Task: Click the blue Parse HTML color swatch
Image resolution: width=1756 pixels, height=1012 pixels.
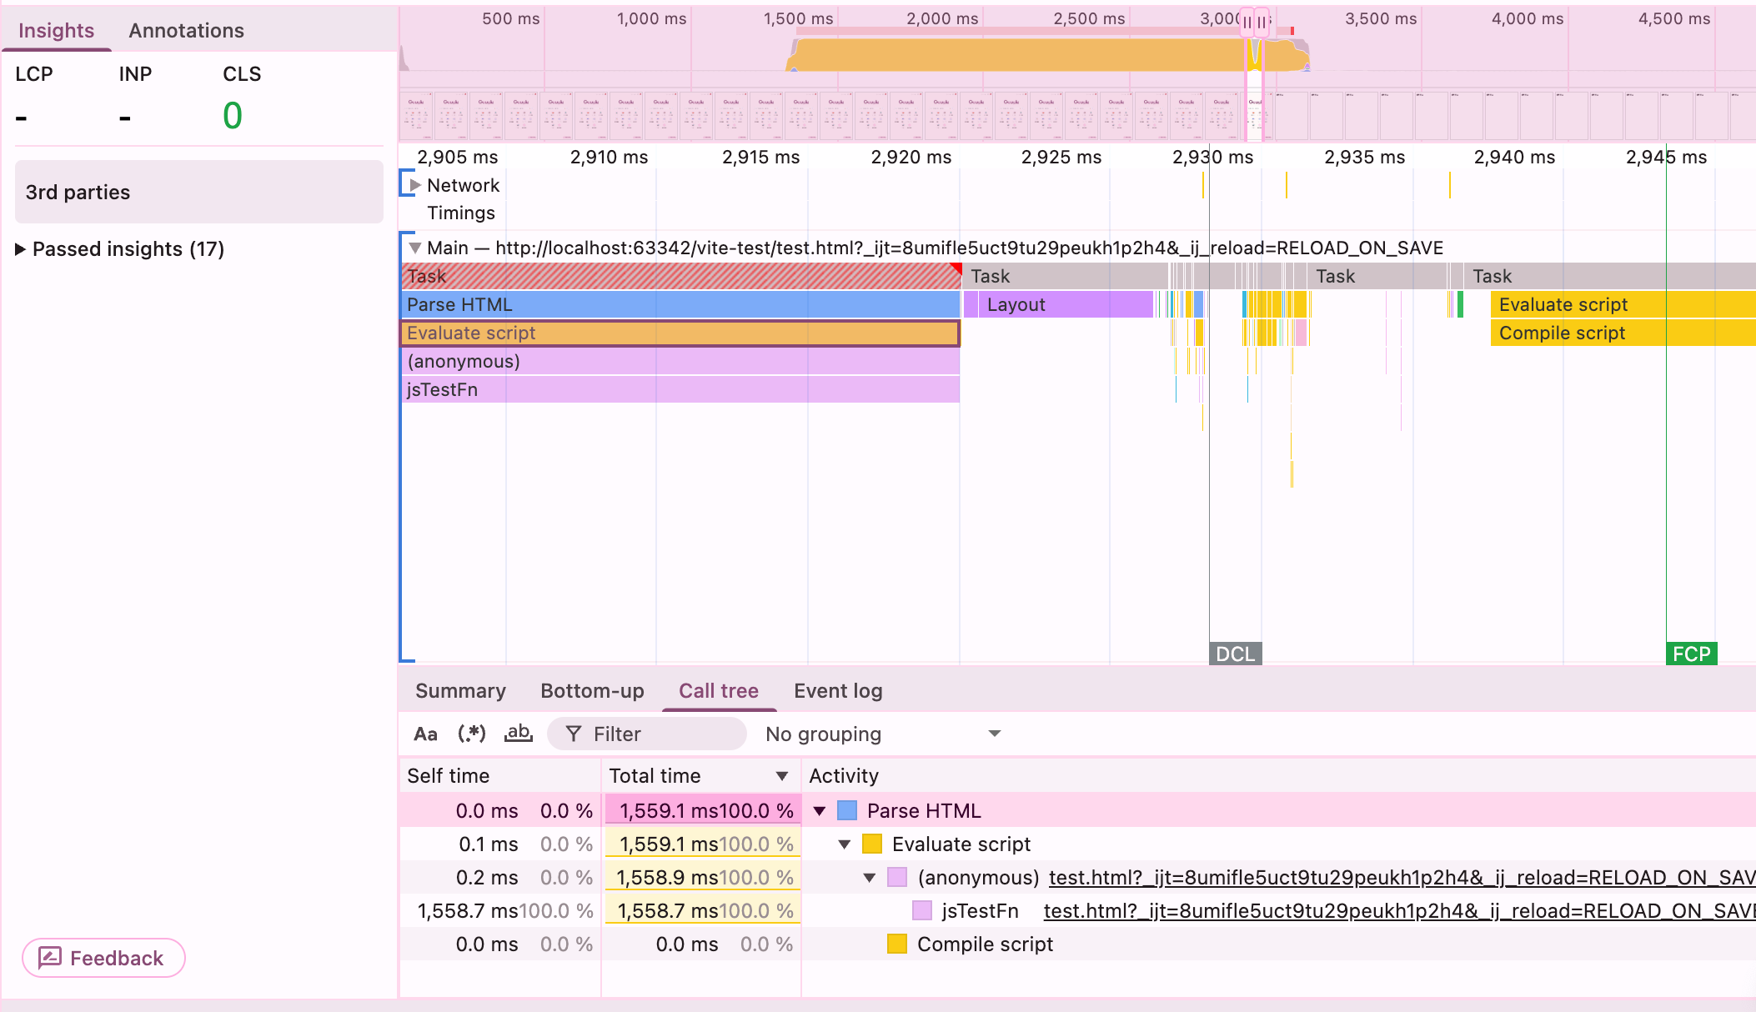Action: point(847,811)
